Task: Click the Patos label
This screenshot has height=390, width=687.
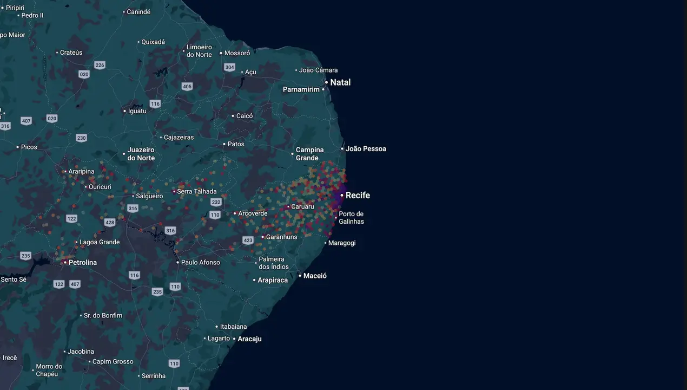Action: tap(236, 144)
